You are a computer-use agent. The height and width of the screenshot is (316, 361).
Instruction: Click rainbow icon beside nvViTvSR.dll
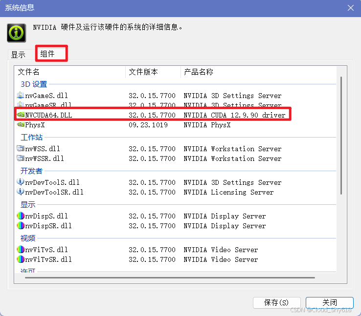coord(21,259)
